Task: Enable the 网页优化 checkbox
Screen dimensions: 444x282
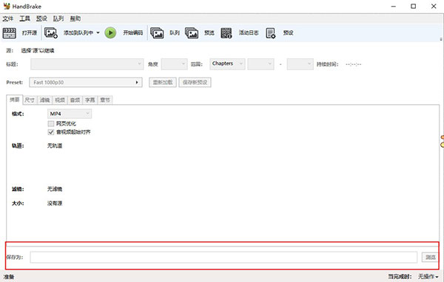Action: (x=51, y=123)
